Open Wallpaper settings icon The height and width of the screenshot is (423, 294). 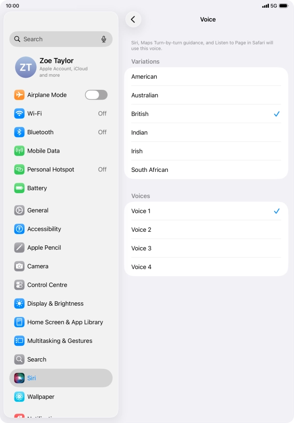(x=19, y=397)
